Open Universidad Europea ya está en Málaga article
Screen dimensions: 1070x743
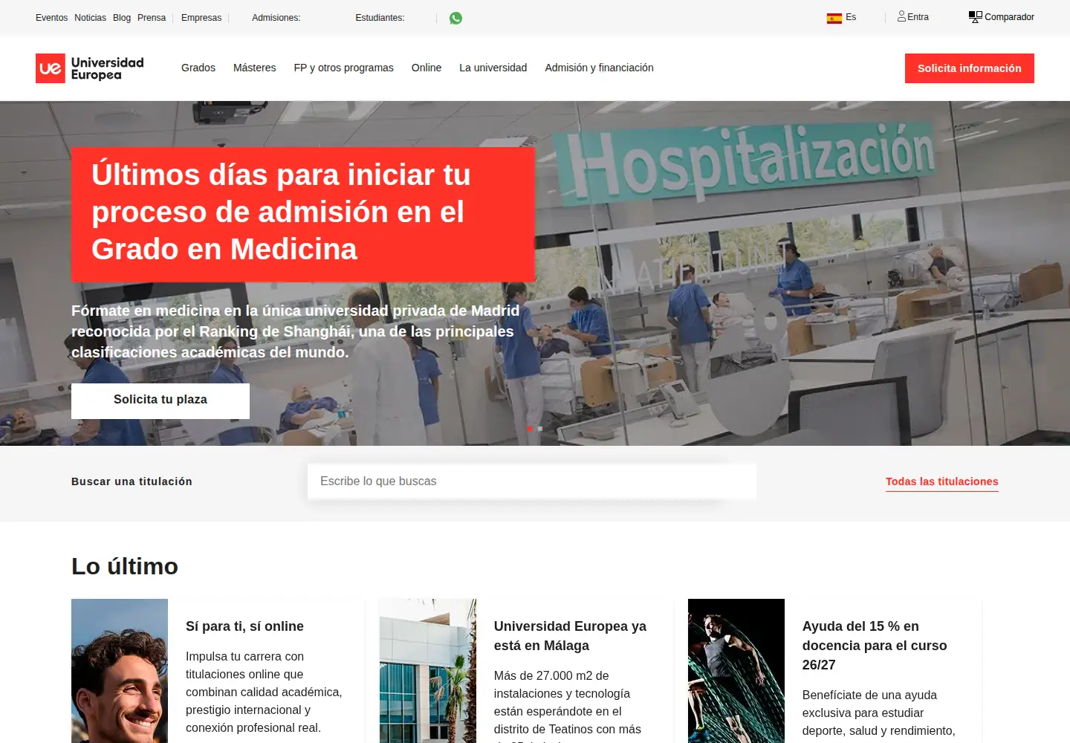(570, 636)
